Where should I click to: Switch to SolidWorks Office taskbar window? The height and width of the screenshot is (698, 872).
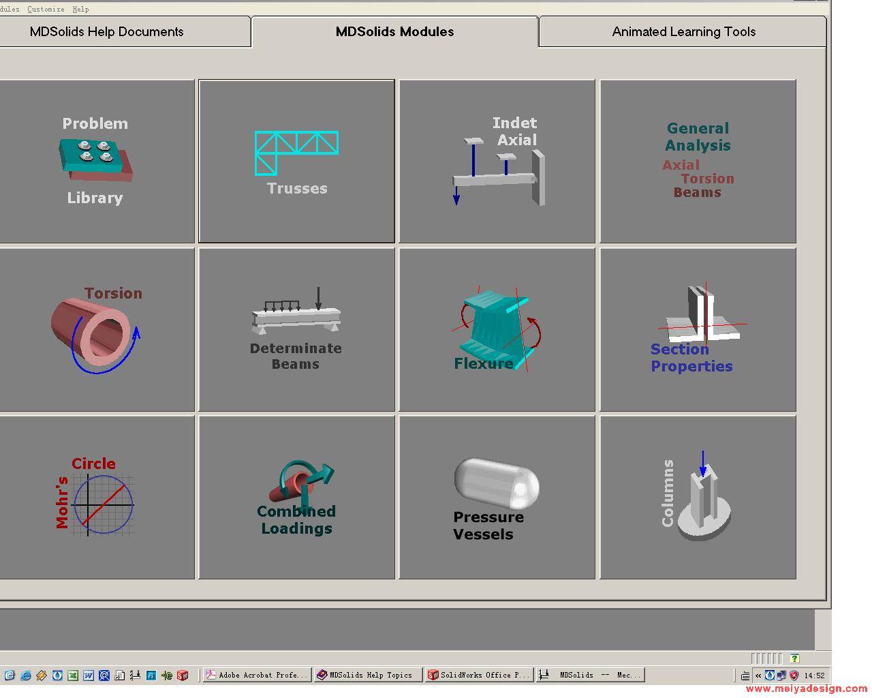click(479, 675)
